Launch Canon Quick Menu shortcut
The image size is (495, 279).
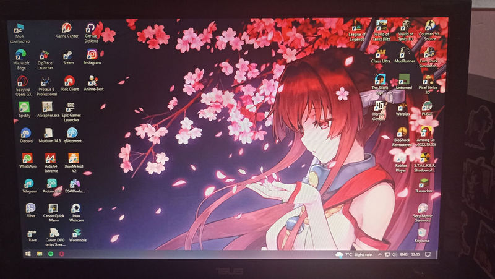point(54,212)
